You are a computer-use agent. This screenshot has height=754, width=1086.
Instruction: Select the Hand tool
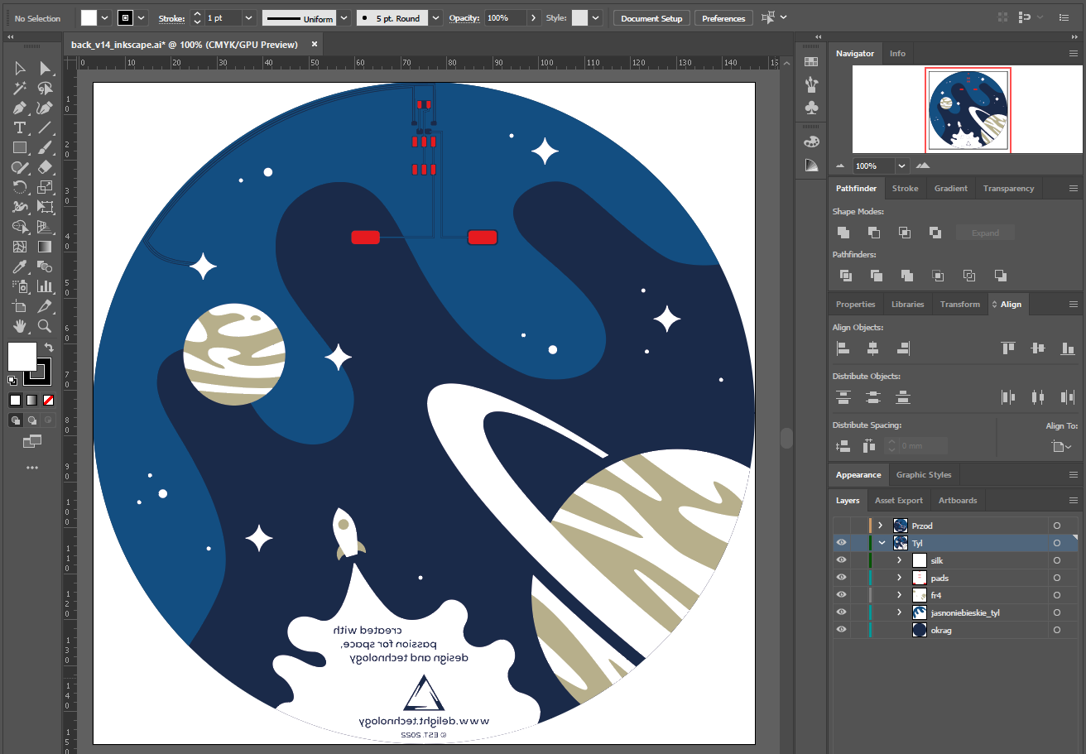point(20,326)
